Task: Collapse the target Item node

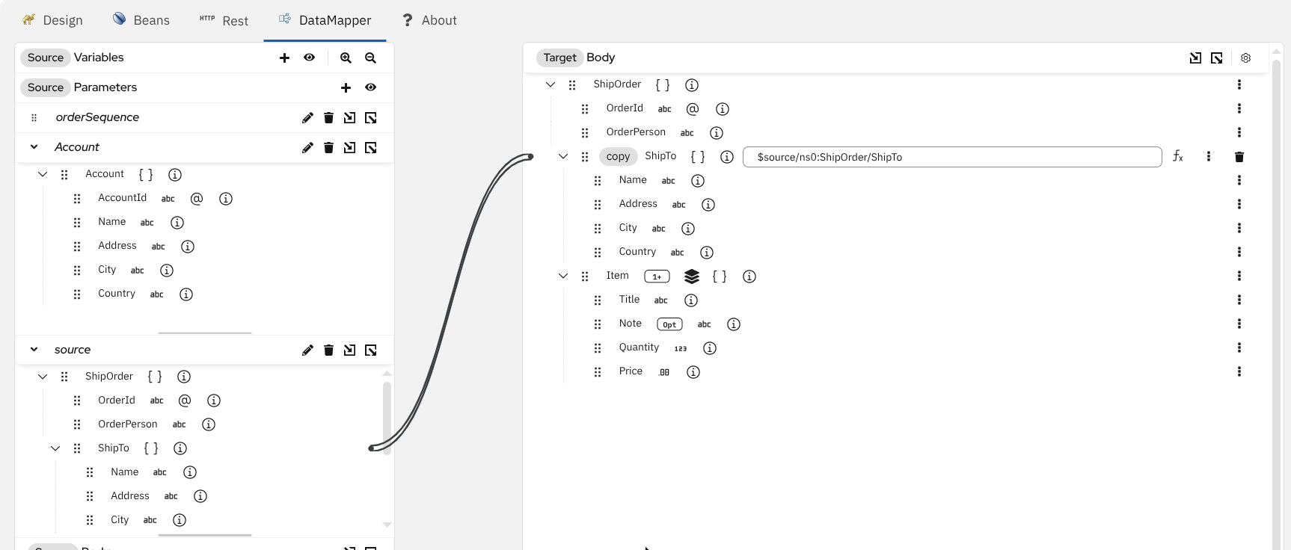Action: tap(563, 276)
